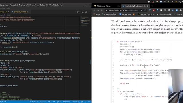Open the power/system menu icon at top right
The width and height of the screenshot is (183, 103).
tap(180, 2)
